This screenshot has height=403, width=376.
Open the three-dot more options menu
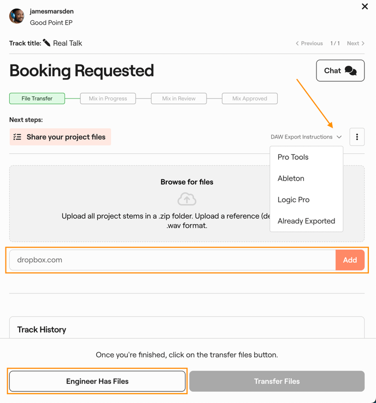[357, 137]
